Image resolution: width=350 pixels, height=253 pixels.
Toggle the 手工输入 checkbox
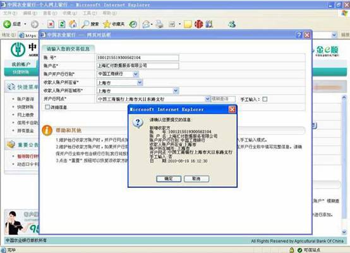(x=265, y=99)
